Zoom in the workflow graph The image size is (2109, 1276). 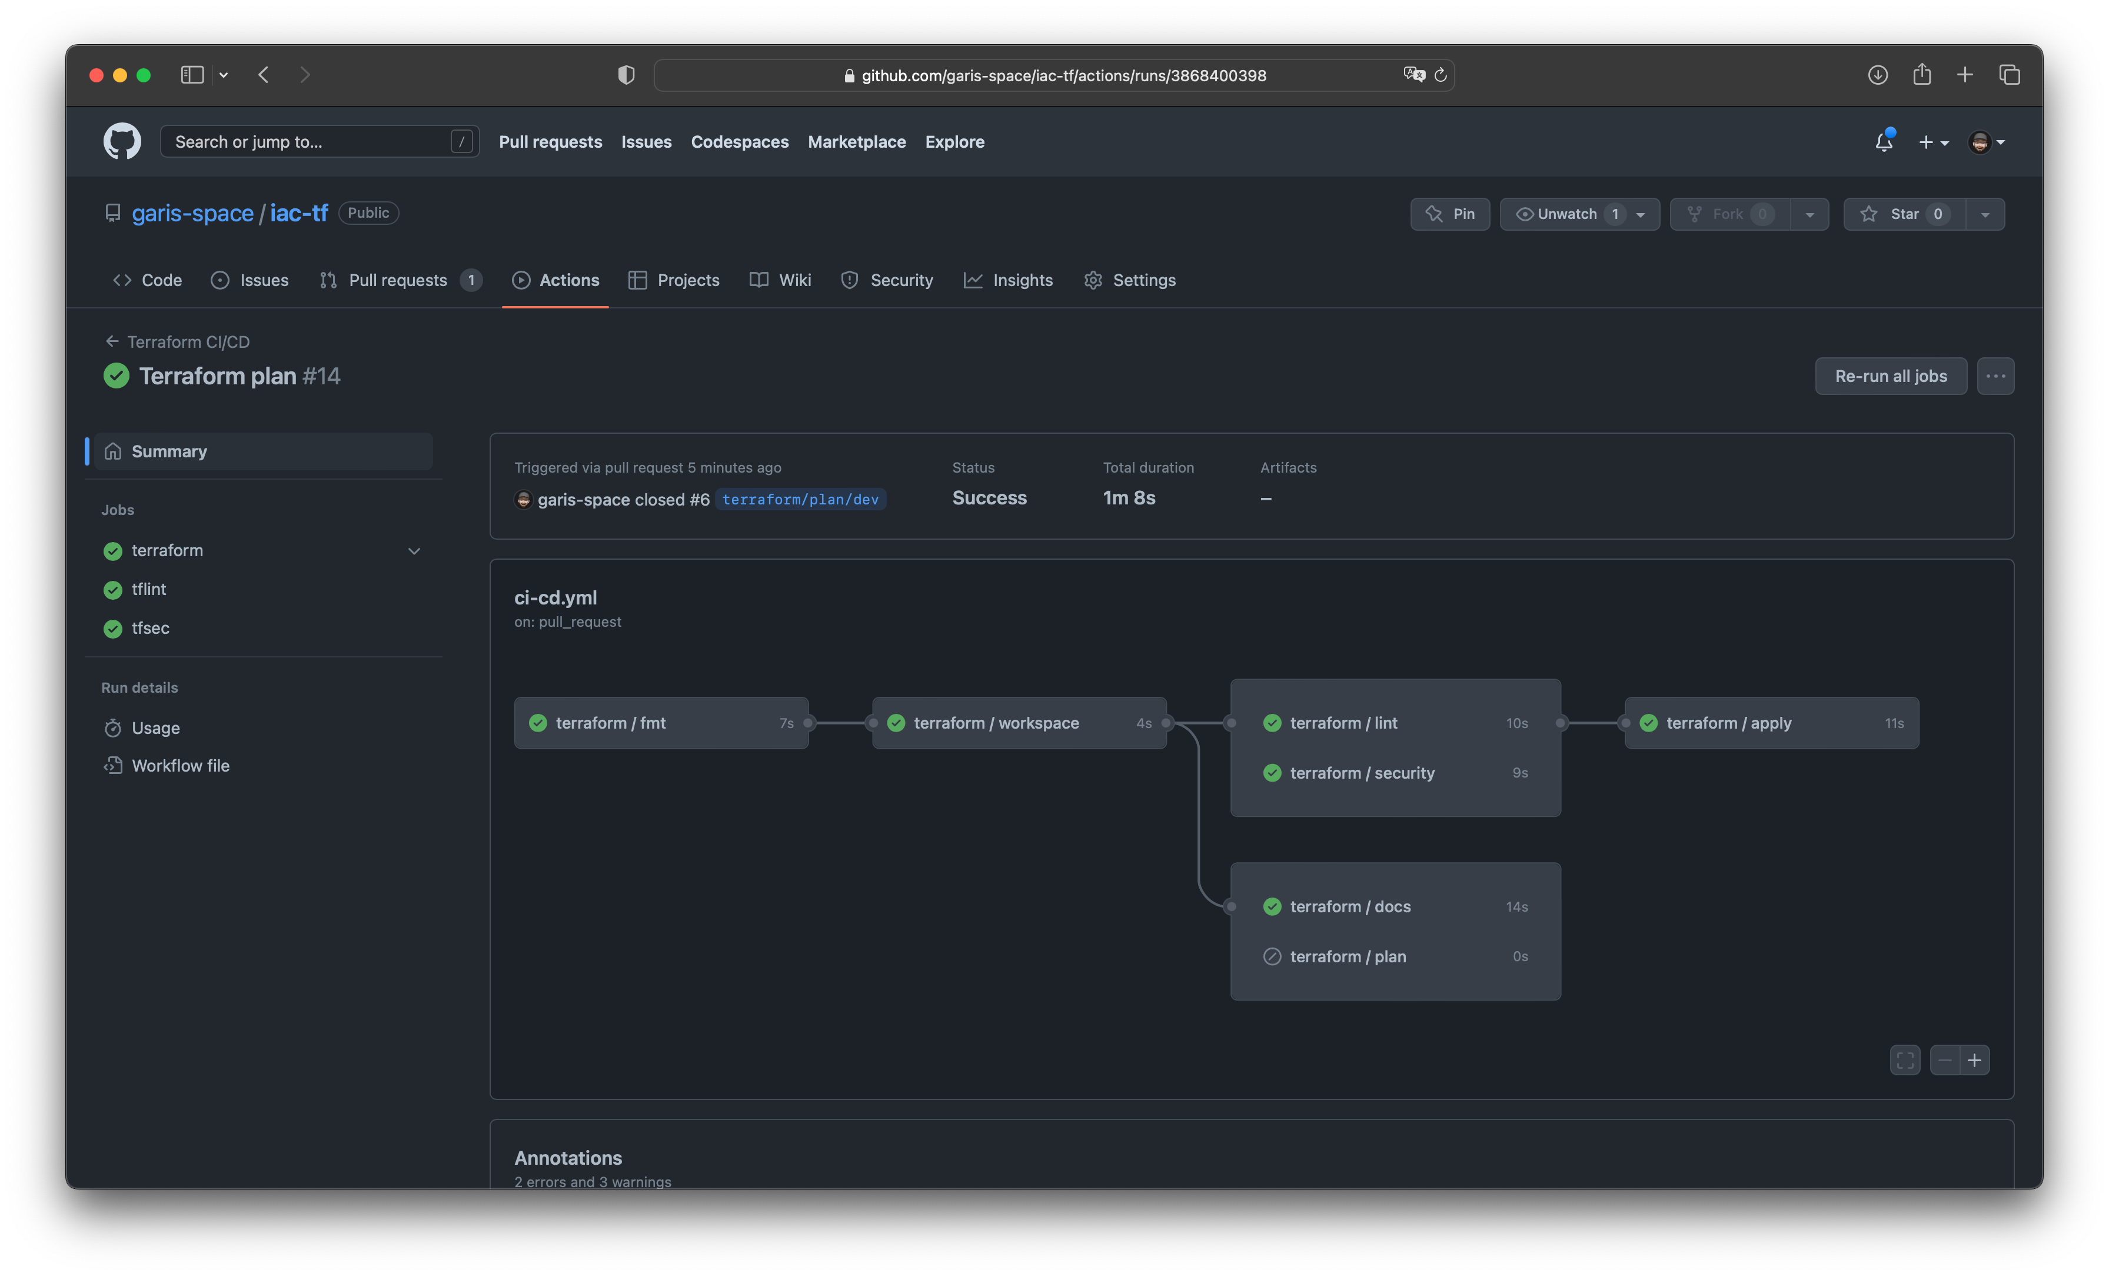(x=1974, y=1060)
